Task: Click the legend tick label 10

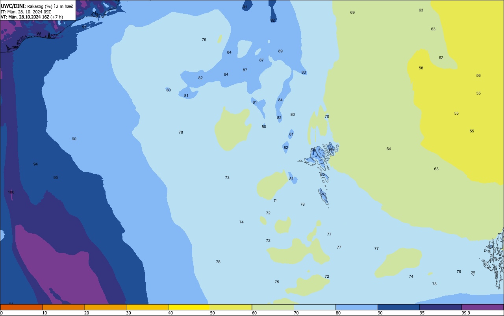Action: tap(44, 313)
